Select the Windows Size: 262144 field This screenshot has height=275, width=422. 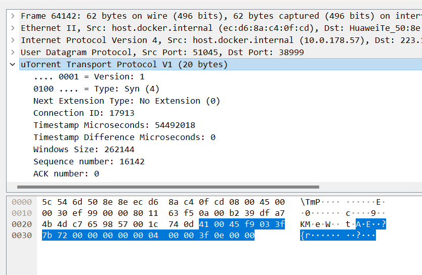pyautogui.click(x=83, y=149)
